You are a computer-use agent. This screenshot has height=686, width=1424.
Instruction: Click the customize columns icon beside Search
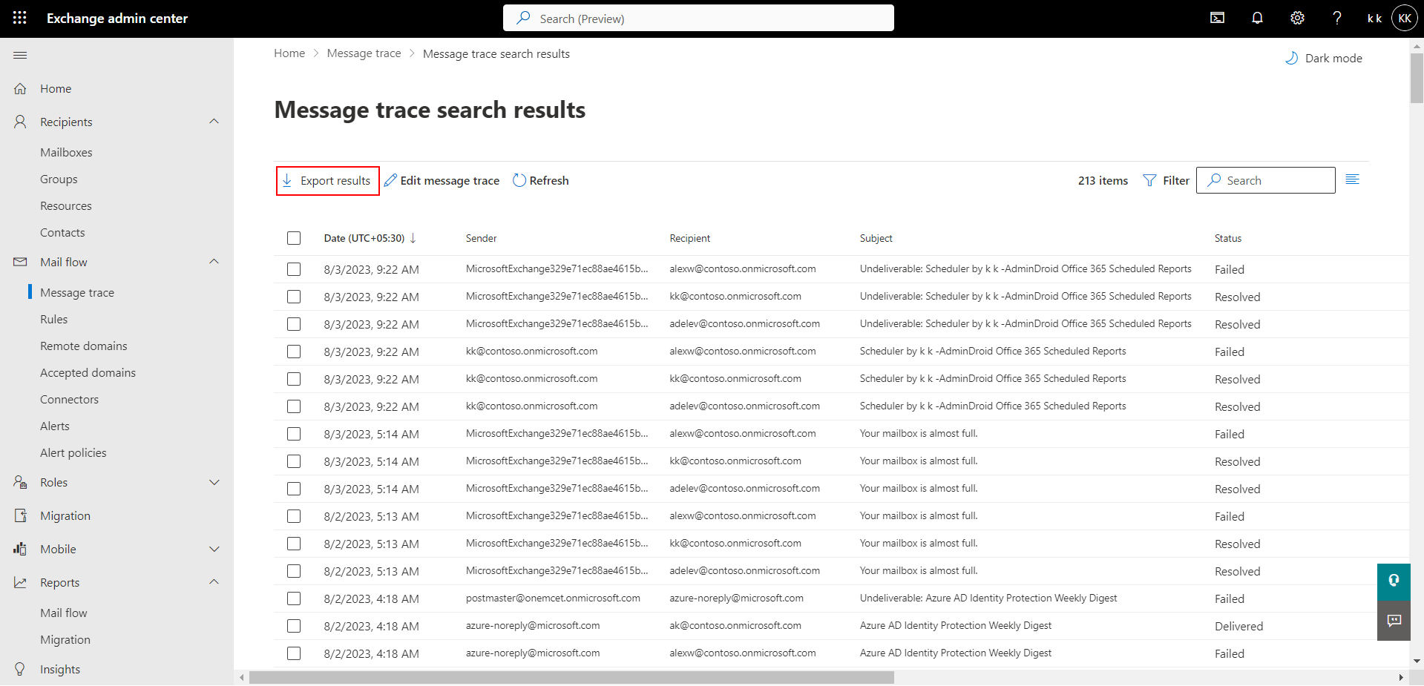[x=1353, y=179]
